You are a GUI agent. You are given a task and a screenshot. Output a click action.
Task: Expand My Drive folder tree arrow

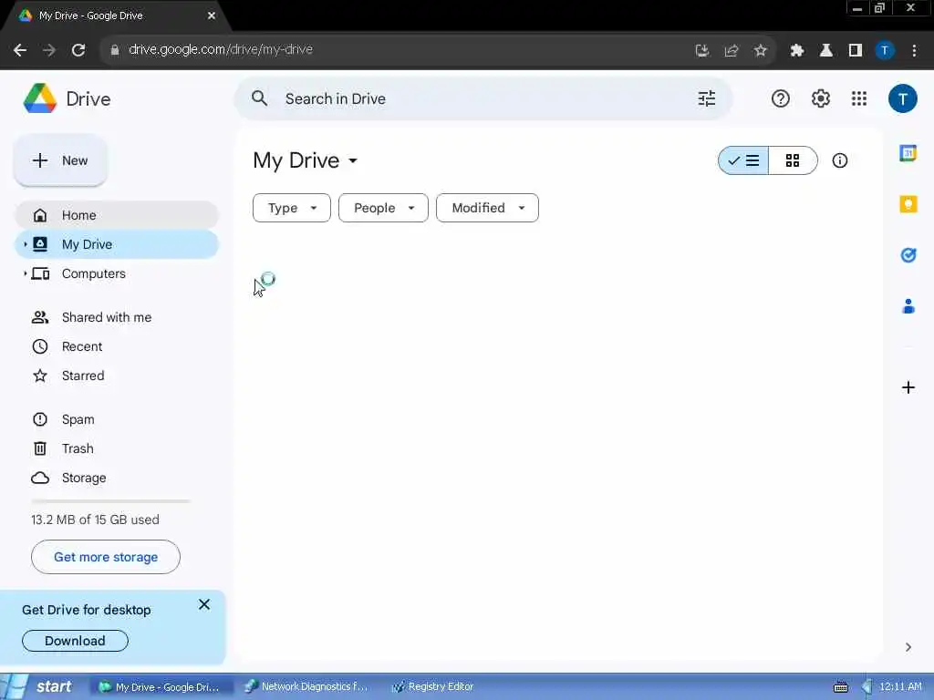(x=25, y=244)
